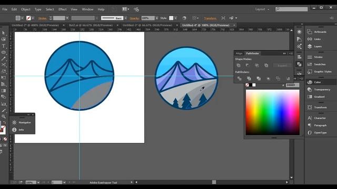The width and height of the screenshot is (337, 189).
Task: Select the Selection arrow tool
Action: [4, 33]
